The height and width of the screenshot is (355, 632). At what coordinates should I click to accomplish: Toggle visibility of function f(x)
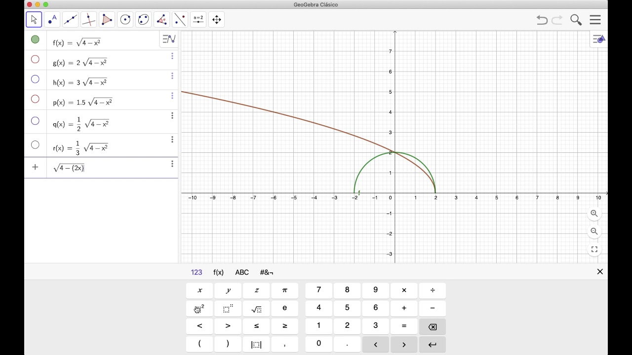click(35, 39)
